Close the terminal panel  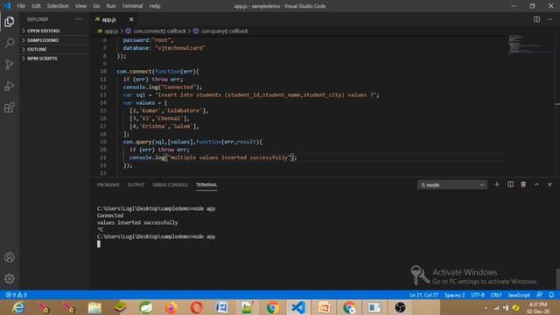click(549, 185)
